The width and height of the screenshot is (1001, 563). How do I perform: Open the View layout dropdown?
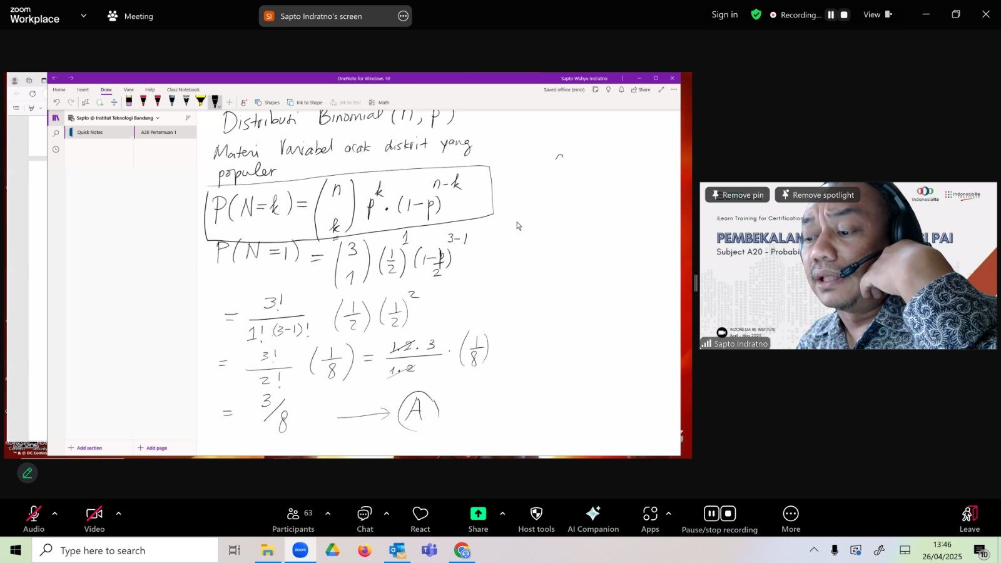878,15
